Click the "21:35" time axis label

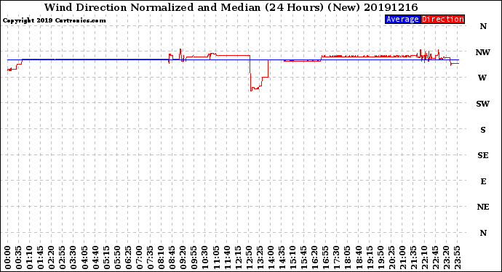click(413, 257)
